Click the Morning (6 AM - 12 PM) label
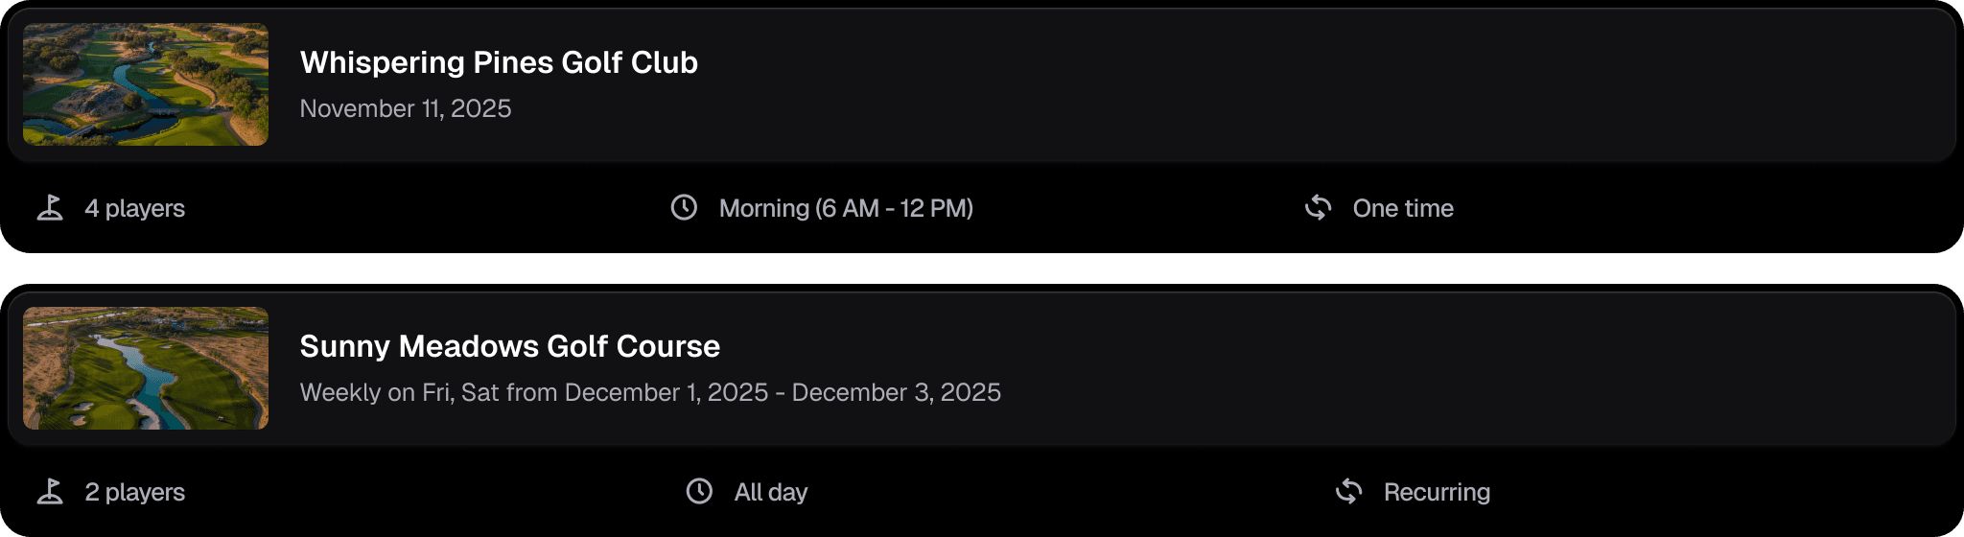The width and height of the screenshot is (1964, 537). pos(846,208)
